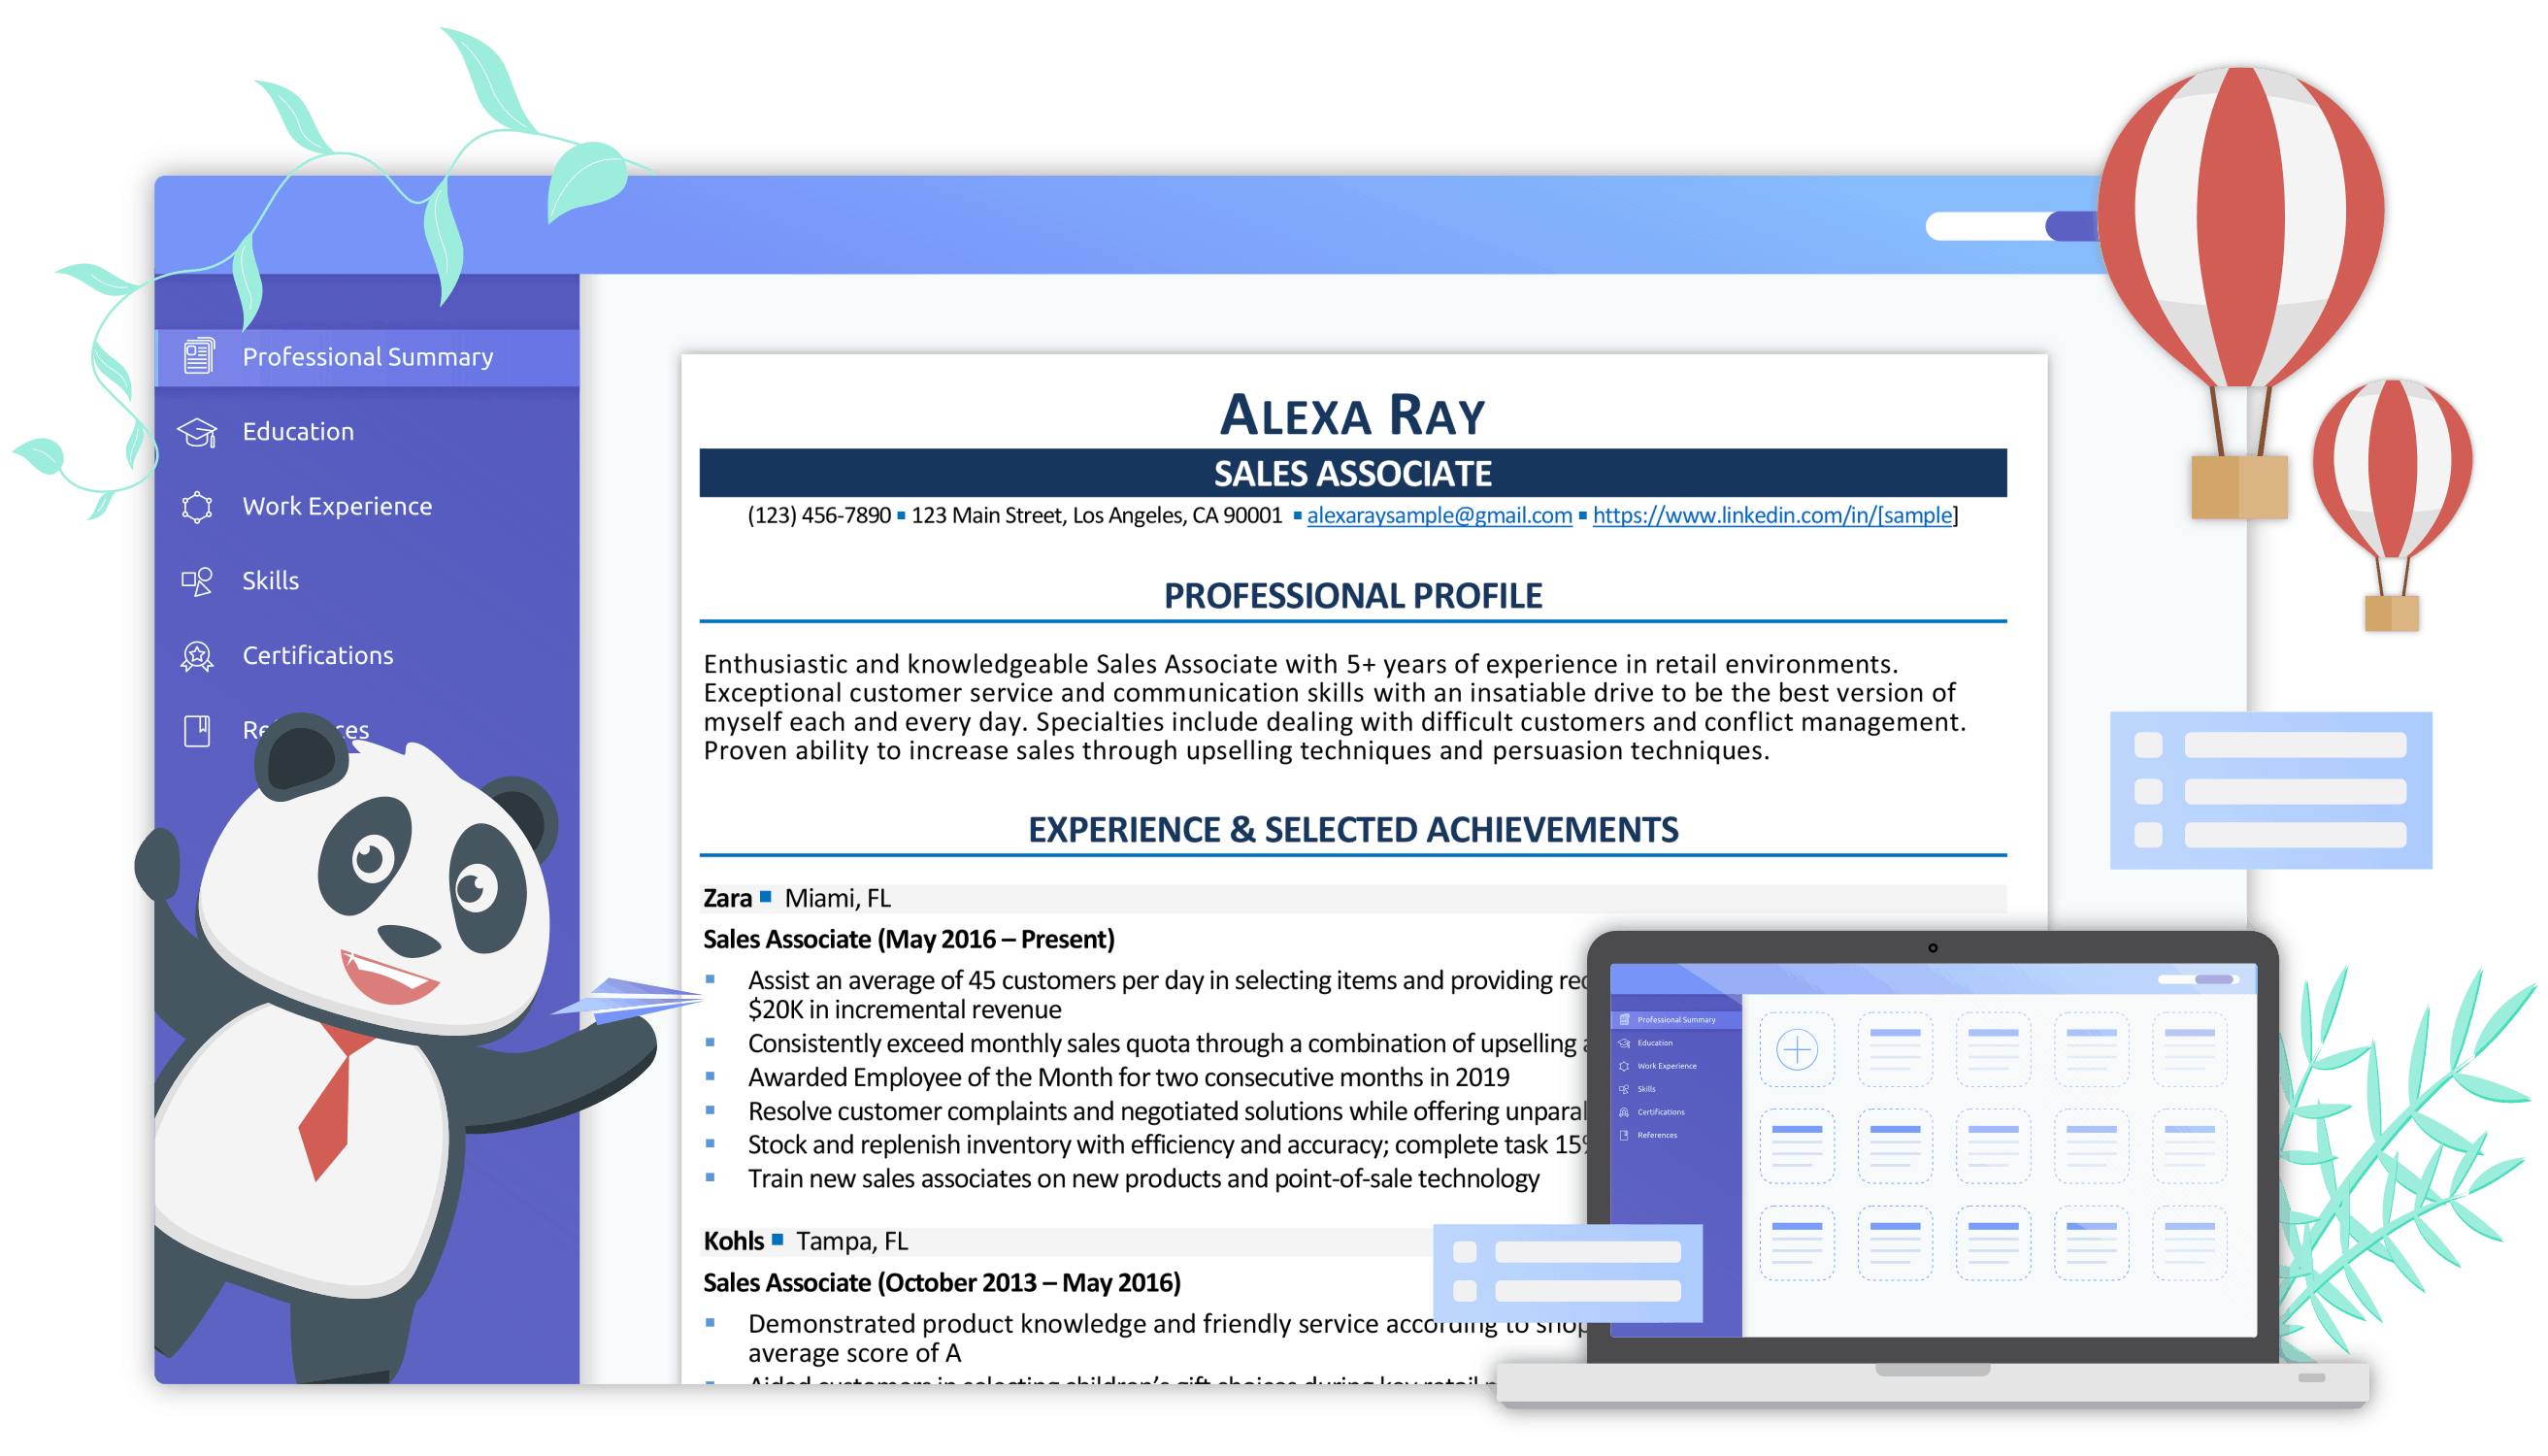2548x1456 pixels.
Task: Click the Certifications sidebar icon
Action: coord(198,654)
